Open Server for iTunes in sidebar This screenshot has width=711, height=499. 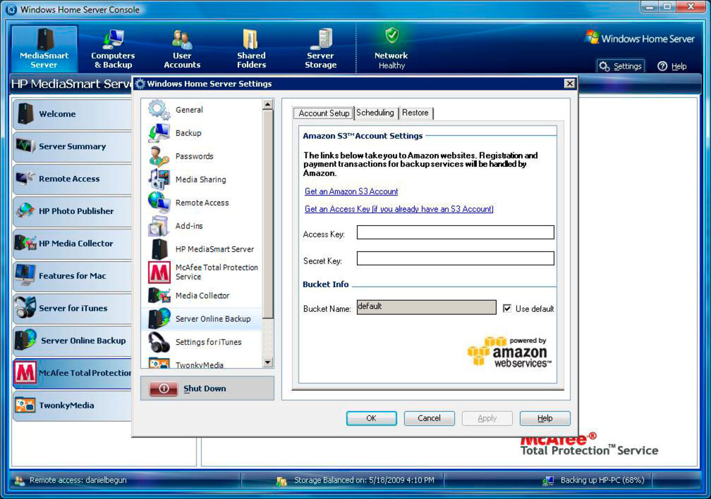pyautogui.click(x=72, y=308)
